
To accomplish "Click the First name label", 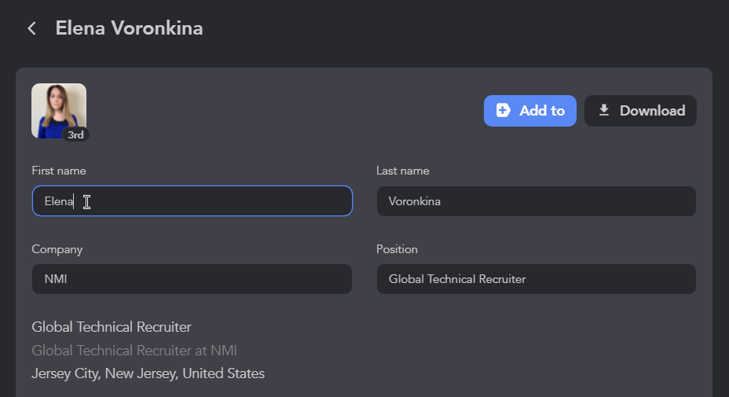I will [x=59, y=171].
